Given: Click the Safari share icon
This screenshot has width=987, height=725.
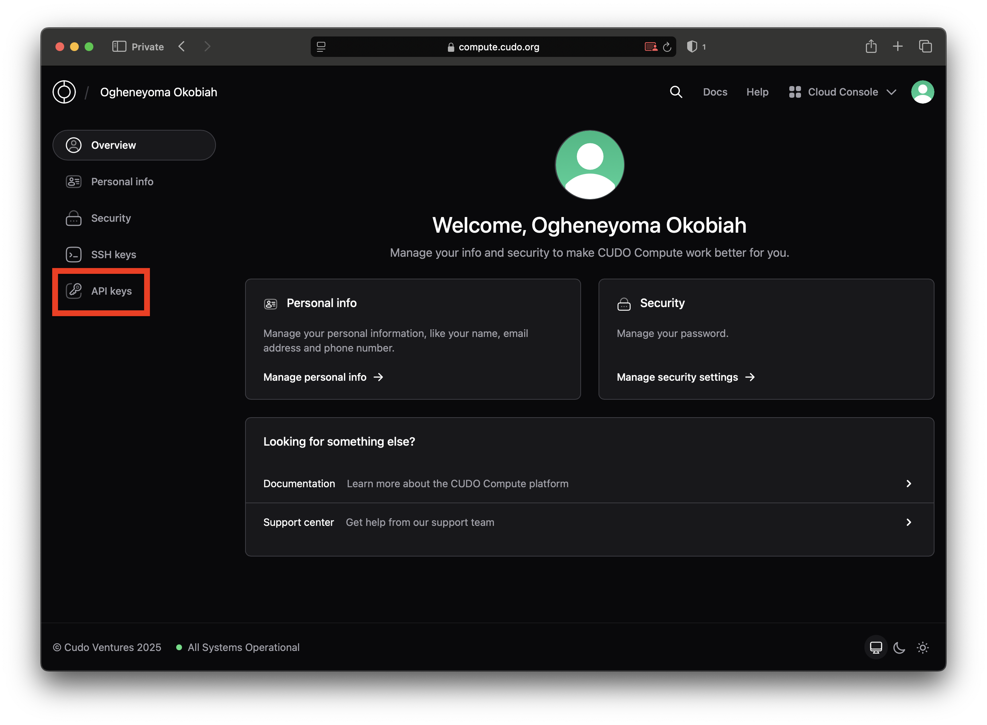Looking at the screenshot, I should (x=871, y=46).
